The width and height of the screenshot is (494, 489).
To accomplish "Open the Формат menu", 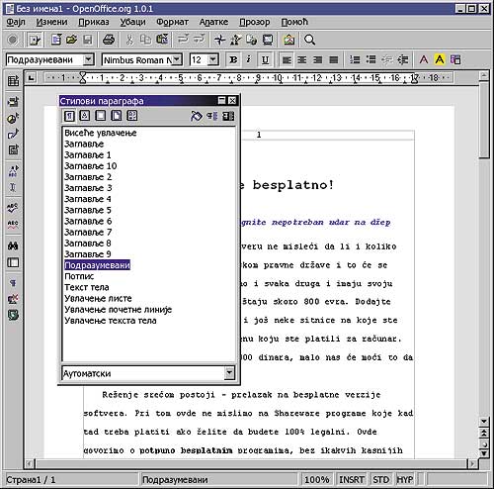I will pyautogui.click(x=172, y=22).
